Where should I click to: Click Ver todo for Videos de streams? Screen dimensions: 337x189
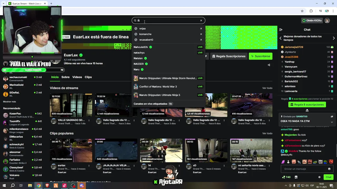[x=267, y=88]
